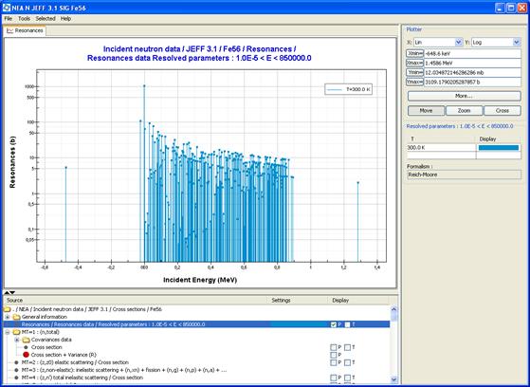The height and width of the screenshot is (387, 530).
Task: Click the General information folder icon
Action: pyautogui.click(x=16, y=317)
